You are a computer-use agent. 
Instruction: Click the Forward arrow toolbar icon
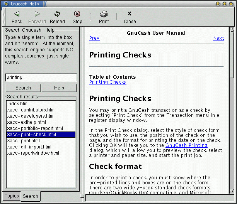tap(37, 14)
